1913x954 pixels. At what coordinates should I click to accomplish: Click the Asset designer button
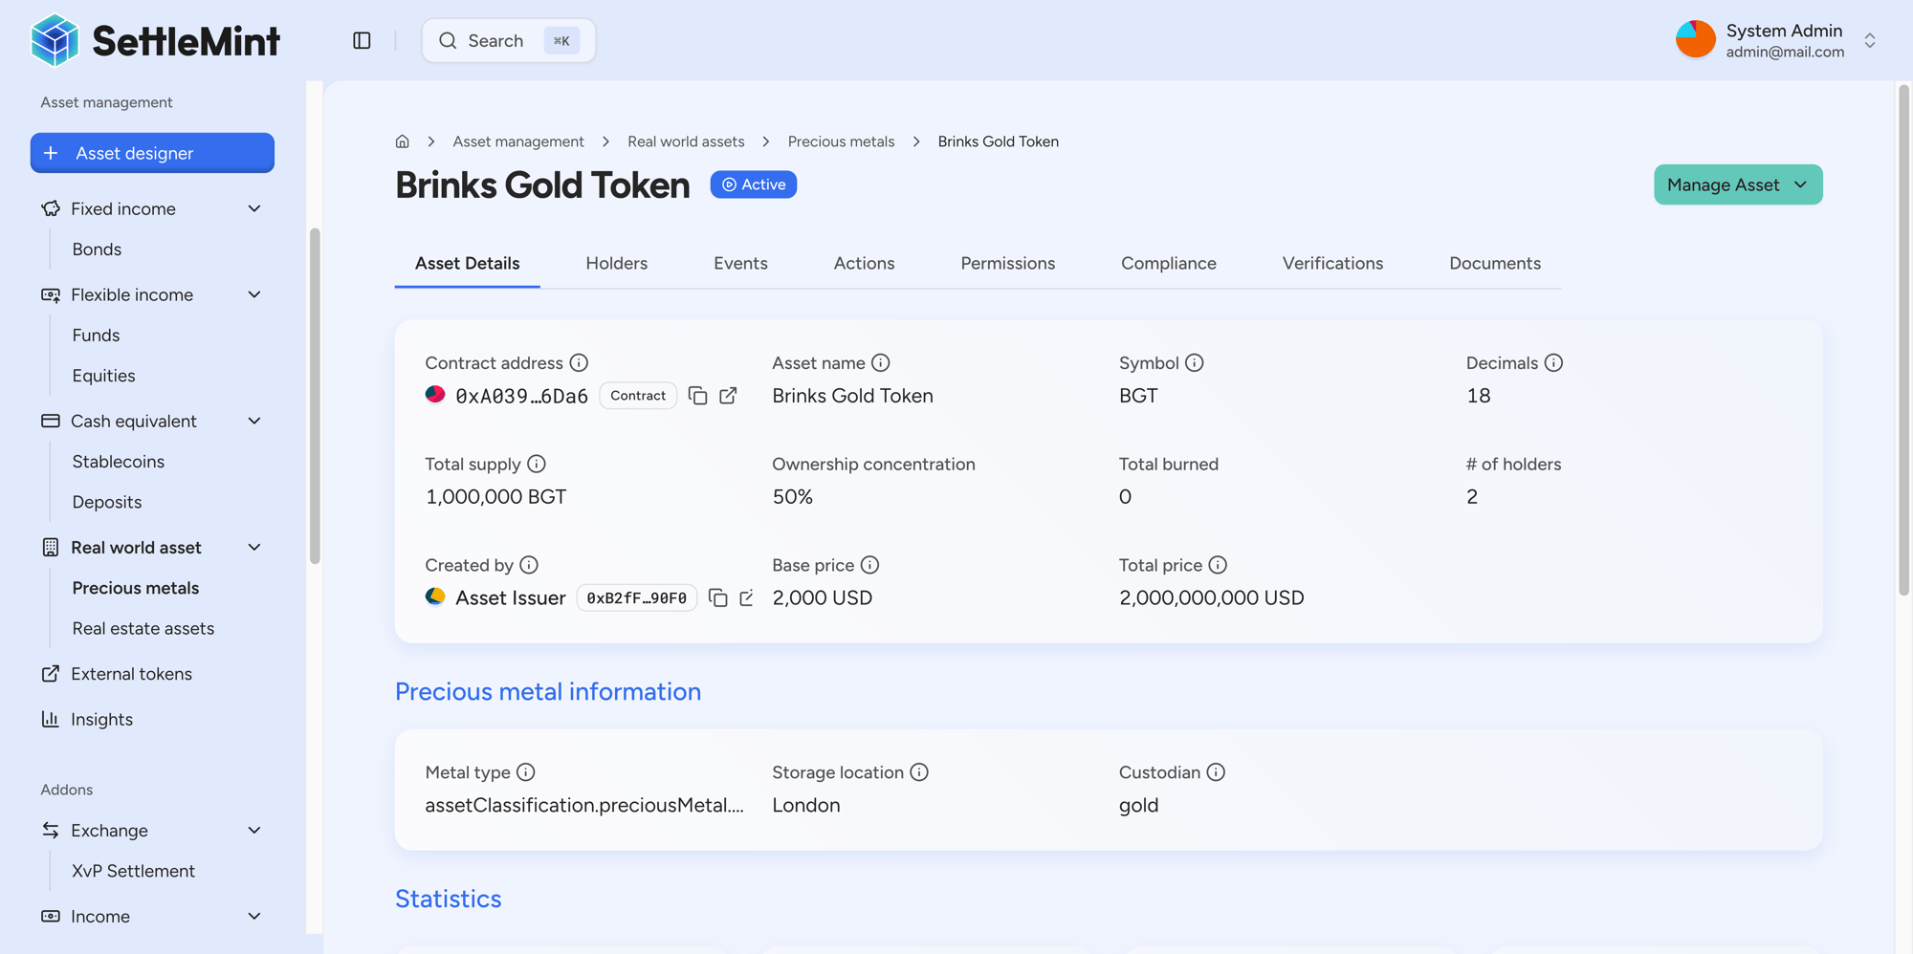pos(152,153)
